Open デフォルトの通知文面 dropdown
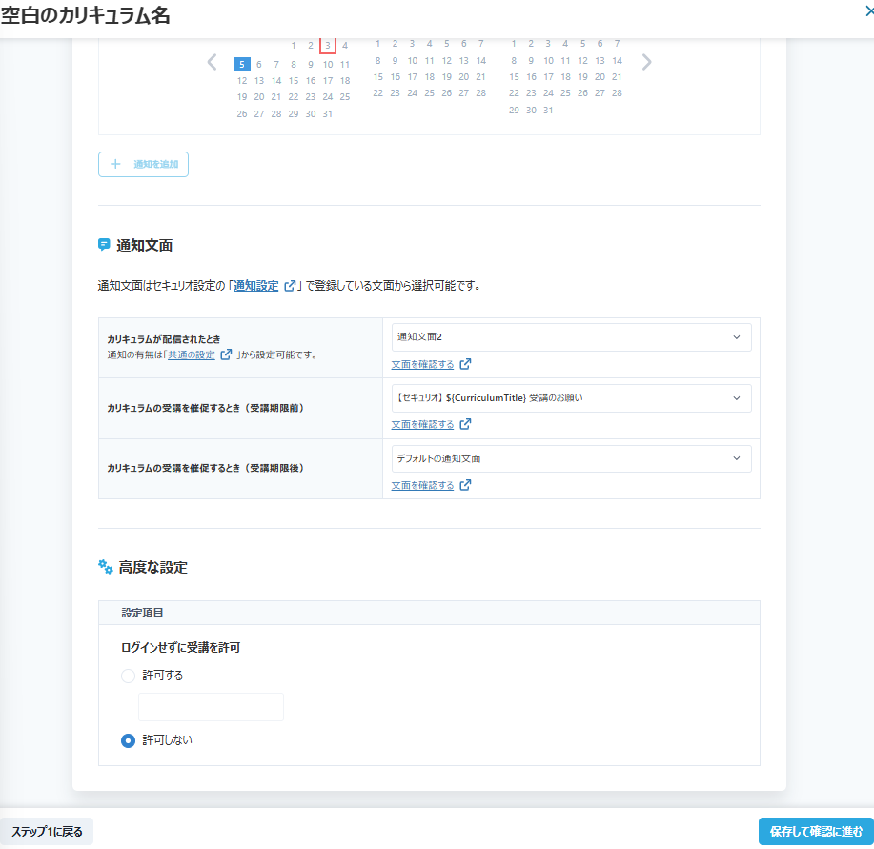 [571, 458]
